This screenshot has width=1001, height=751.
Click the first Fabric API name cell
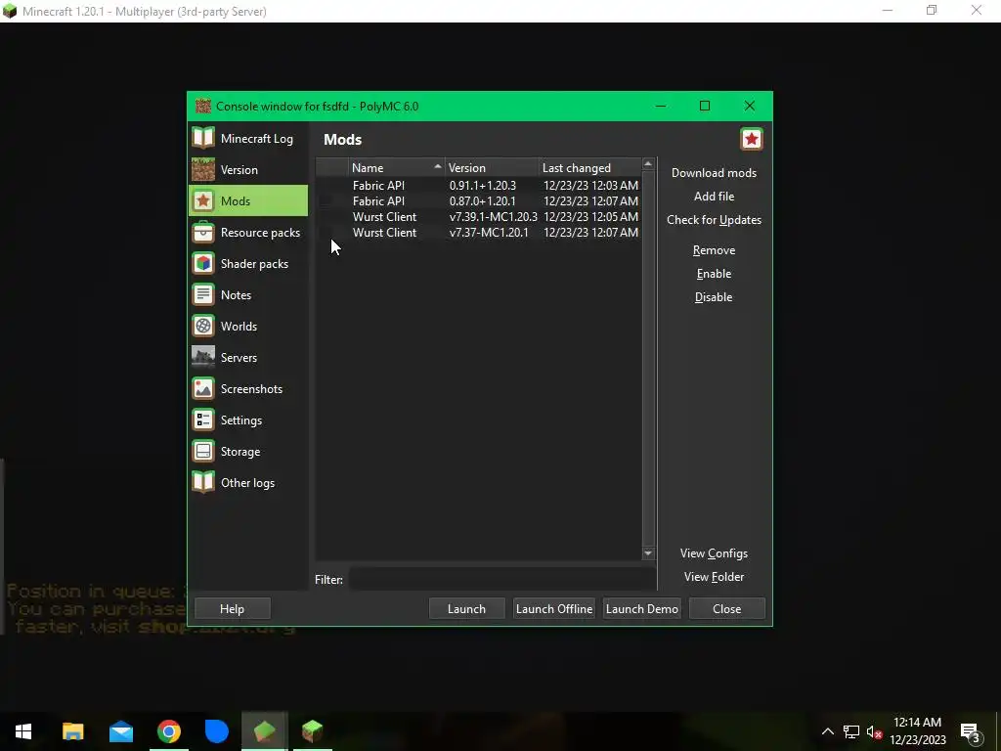tap(378, 185)
